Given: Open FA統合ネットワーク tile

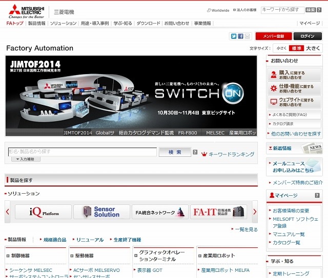Looking at the screenshot, I should click(160, 212).
